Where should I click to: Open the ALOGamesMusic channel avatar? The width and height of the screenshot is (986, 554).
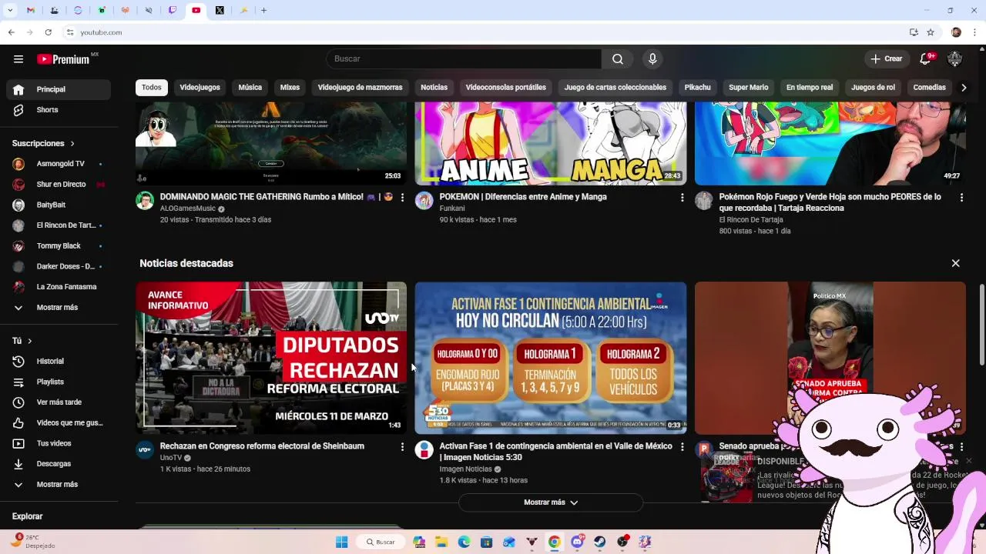(x=145, y=201)
